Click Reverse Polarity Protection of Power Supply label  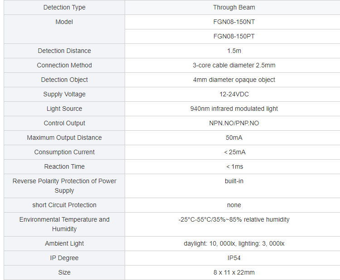[64, 185]
